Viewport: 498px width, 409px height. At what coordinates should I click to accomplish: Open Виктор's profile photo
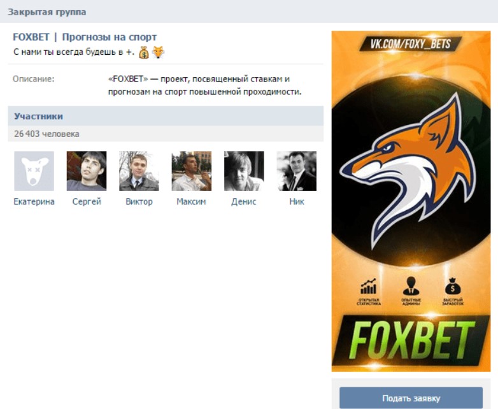[139, 171]
